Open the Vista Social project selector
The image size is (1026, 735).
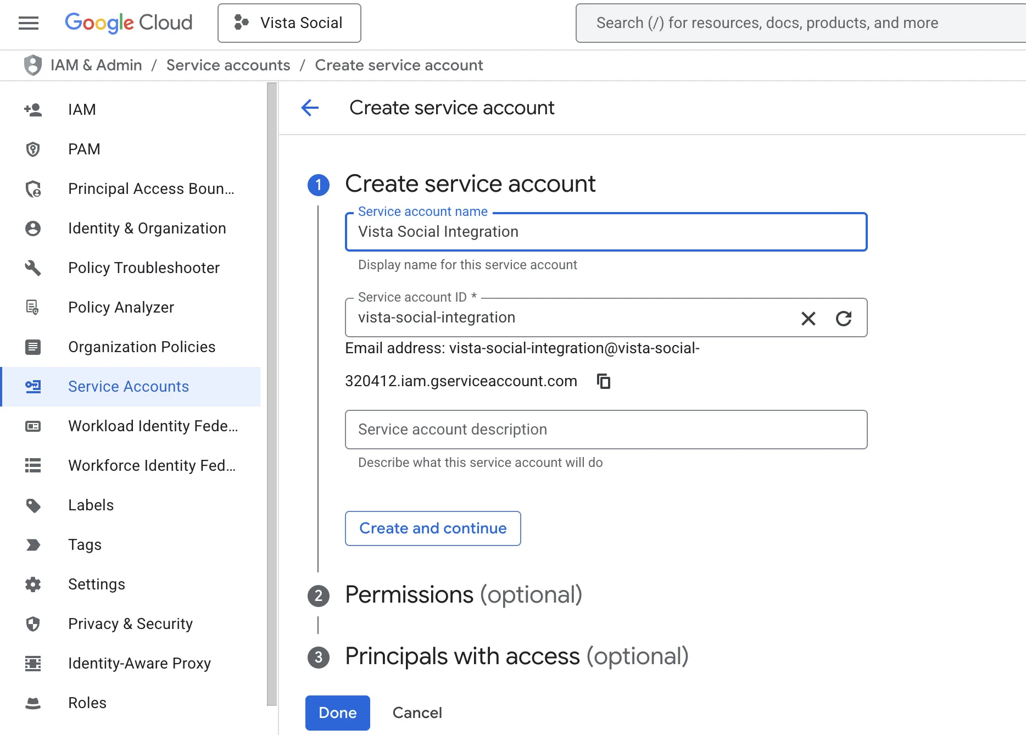coord(289,23)
